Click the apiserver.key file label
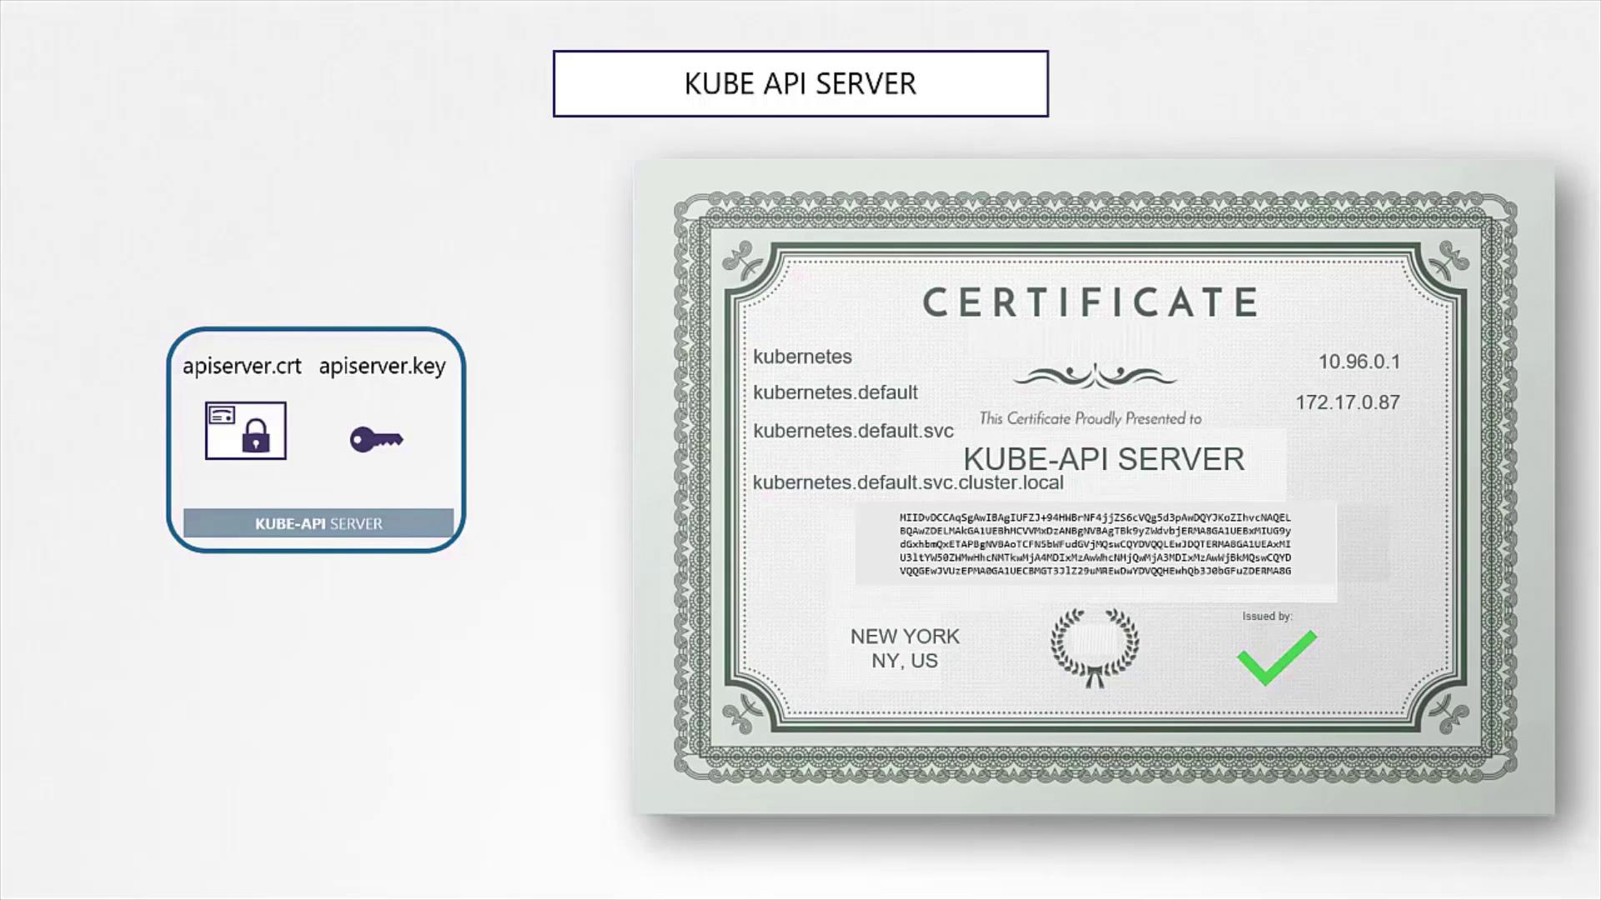The image size is (1601, 900). point(382,366)
